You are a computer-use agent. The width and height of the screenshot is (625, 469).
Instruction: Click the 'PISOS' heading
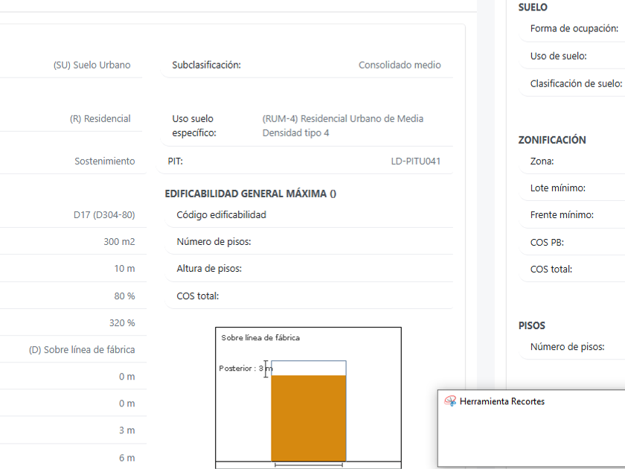click(x=532, y=325)
